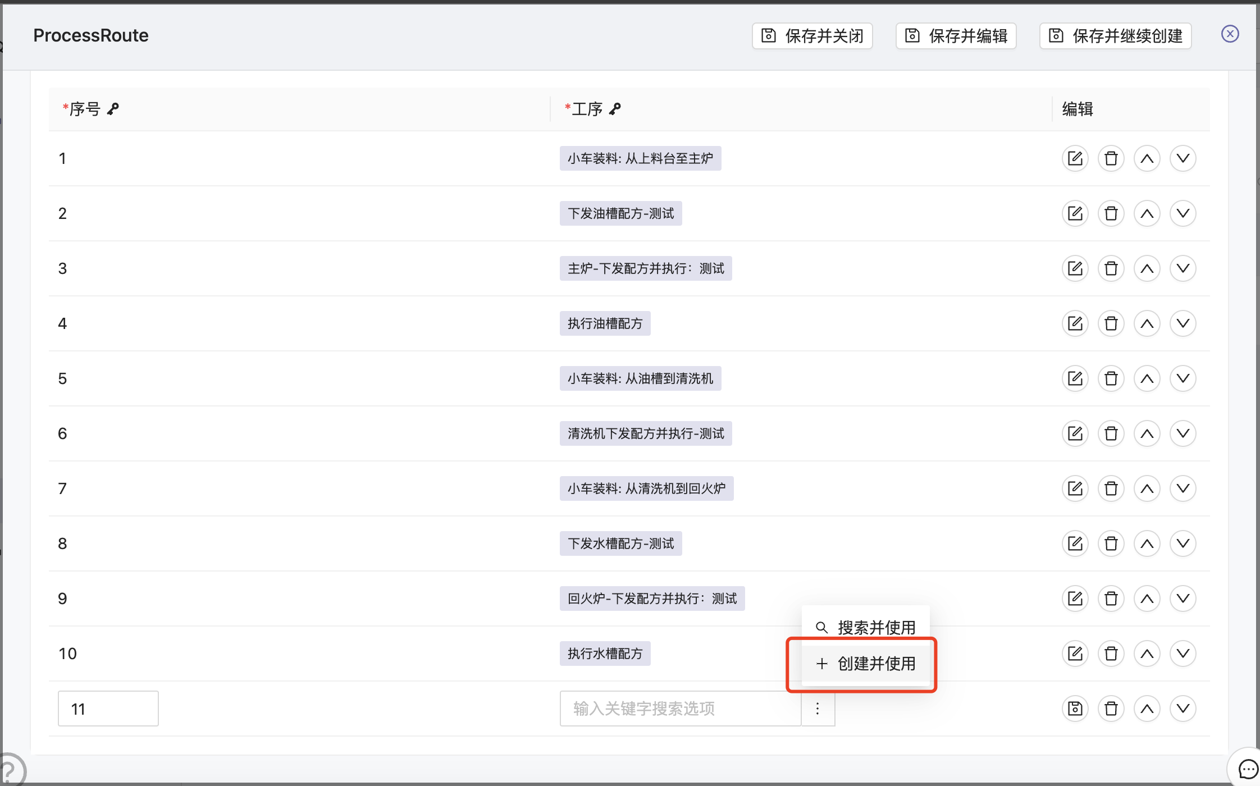This screenshot has width=1260, height=786.
Task: Click save icon on row 11
Action: [x=1075, y=709]
